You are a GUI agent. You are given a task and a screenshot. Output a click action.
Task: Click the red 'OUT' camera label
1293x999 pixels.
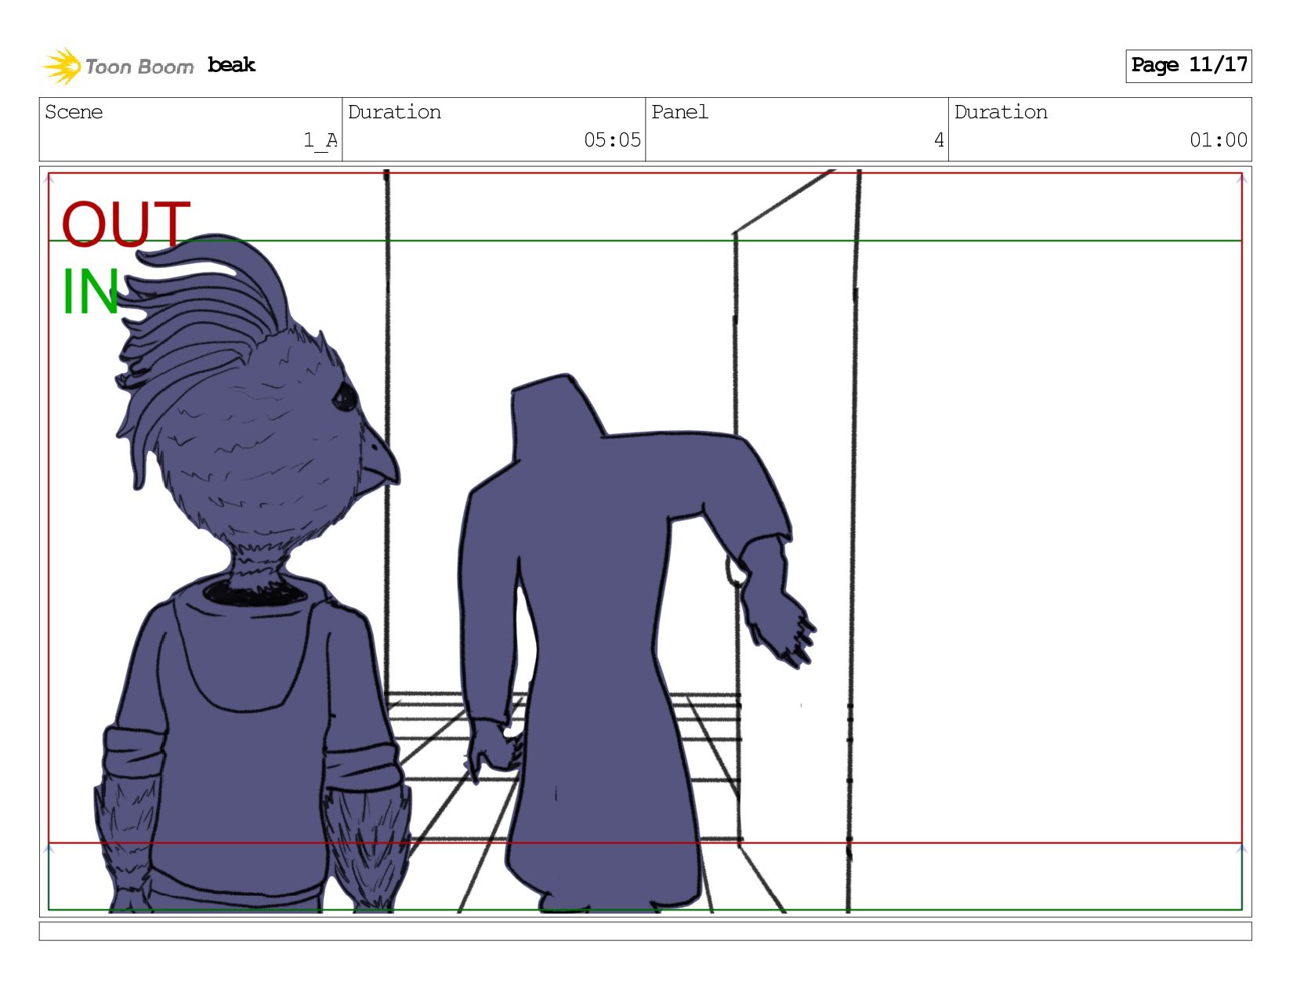coord(125,224)
